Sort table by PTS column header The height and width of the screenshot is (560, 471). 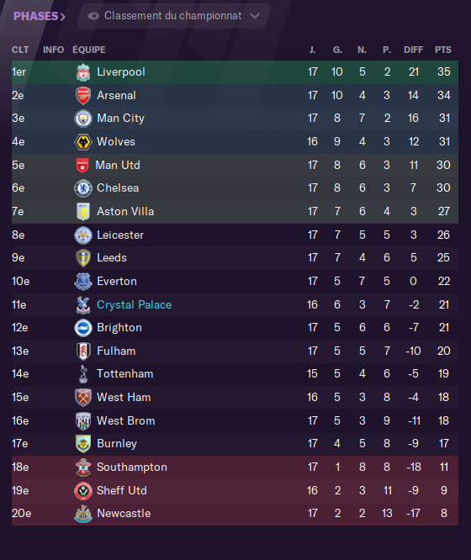tap(443, 50)
